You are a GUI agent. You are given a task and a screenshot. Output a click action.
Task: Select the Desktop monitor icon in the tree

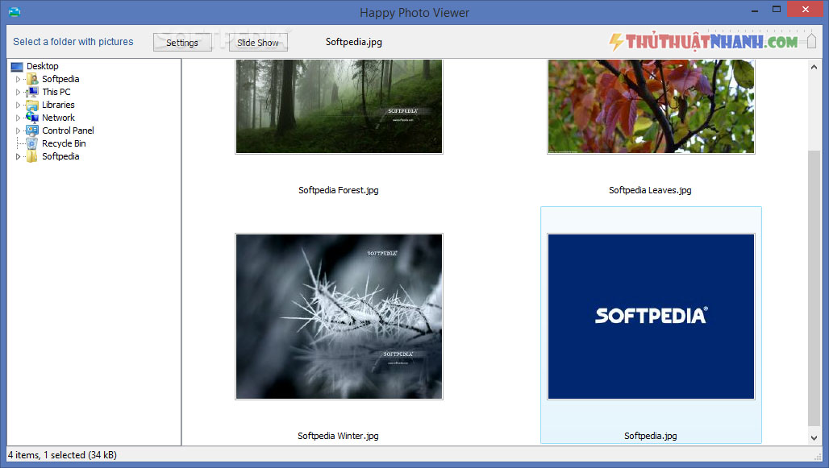pos(17,67)
